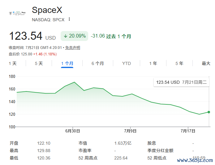
Task: Open the three-dot more options menu
Action: pyautogui.click(x=69, y=19)
